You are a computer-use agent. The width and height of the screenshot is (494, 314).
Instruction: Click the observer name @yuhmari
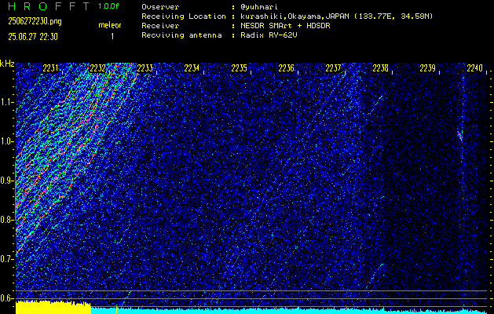coord(259,7)
